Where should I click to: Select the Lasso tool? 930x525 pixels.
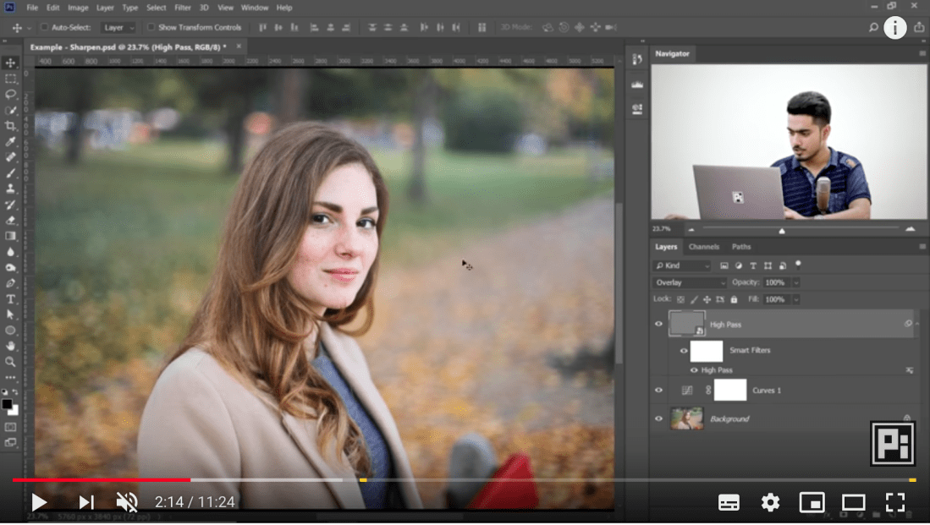pos(11,95)
